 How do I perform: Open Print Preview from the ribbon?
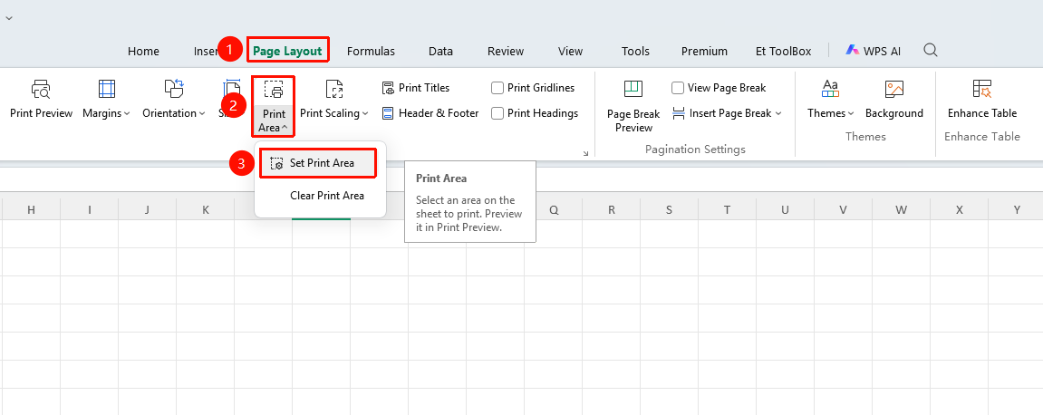point(42,100)
